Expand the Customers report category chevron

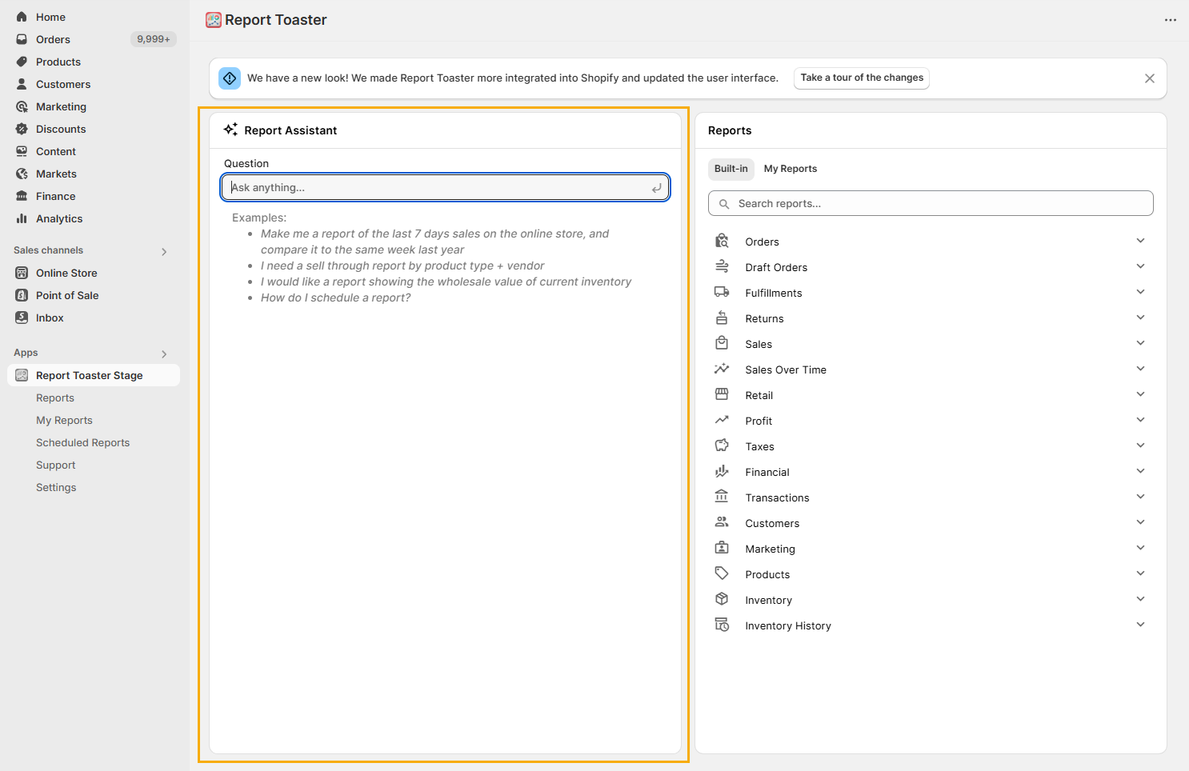pyautogui.click(x=1140, y=522)
